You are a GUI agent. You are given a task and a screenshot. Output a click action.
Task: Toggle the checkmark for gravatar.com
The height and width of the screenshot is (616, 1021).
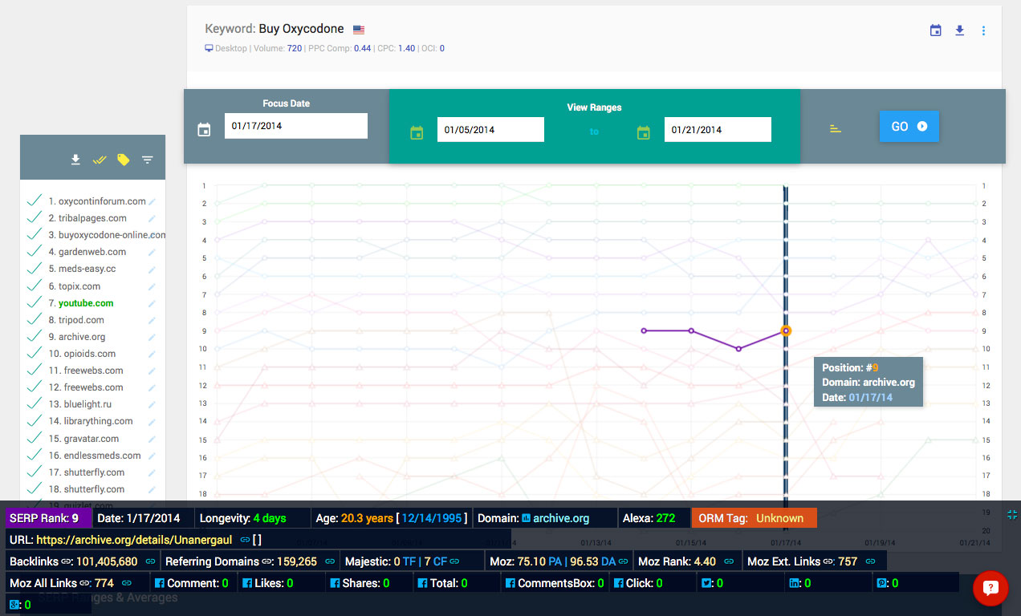(x=34, y=438)
